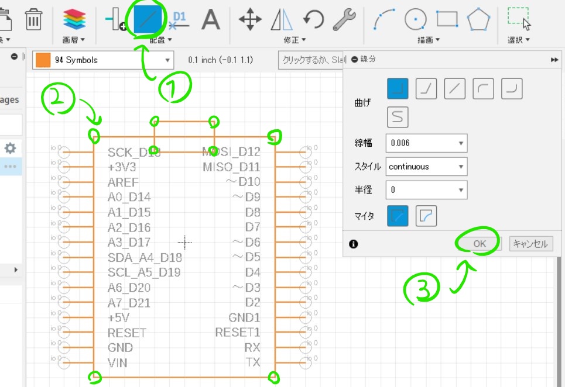Click the +5V pin label
565x387 pixels.
tap(118, 317)
